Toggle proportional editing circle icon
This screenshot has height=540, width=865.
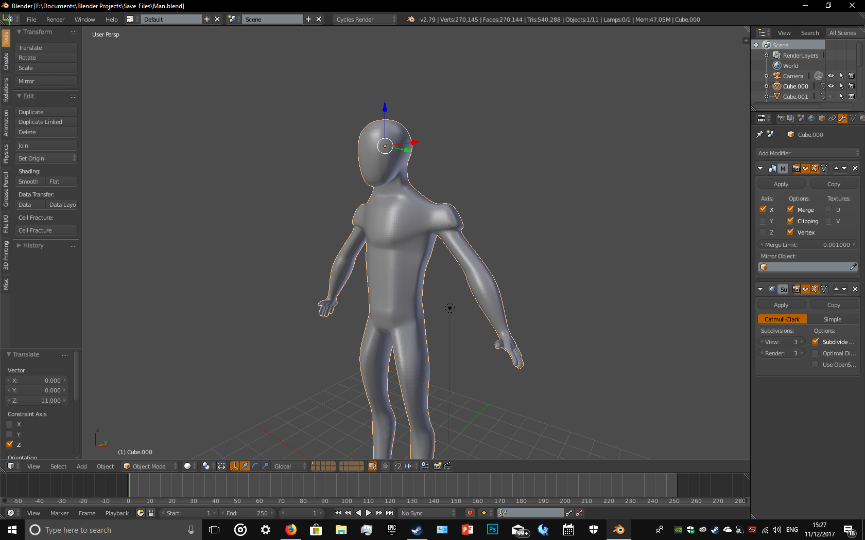[x=385, y=466]
